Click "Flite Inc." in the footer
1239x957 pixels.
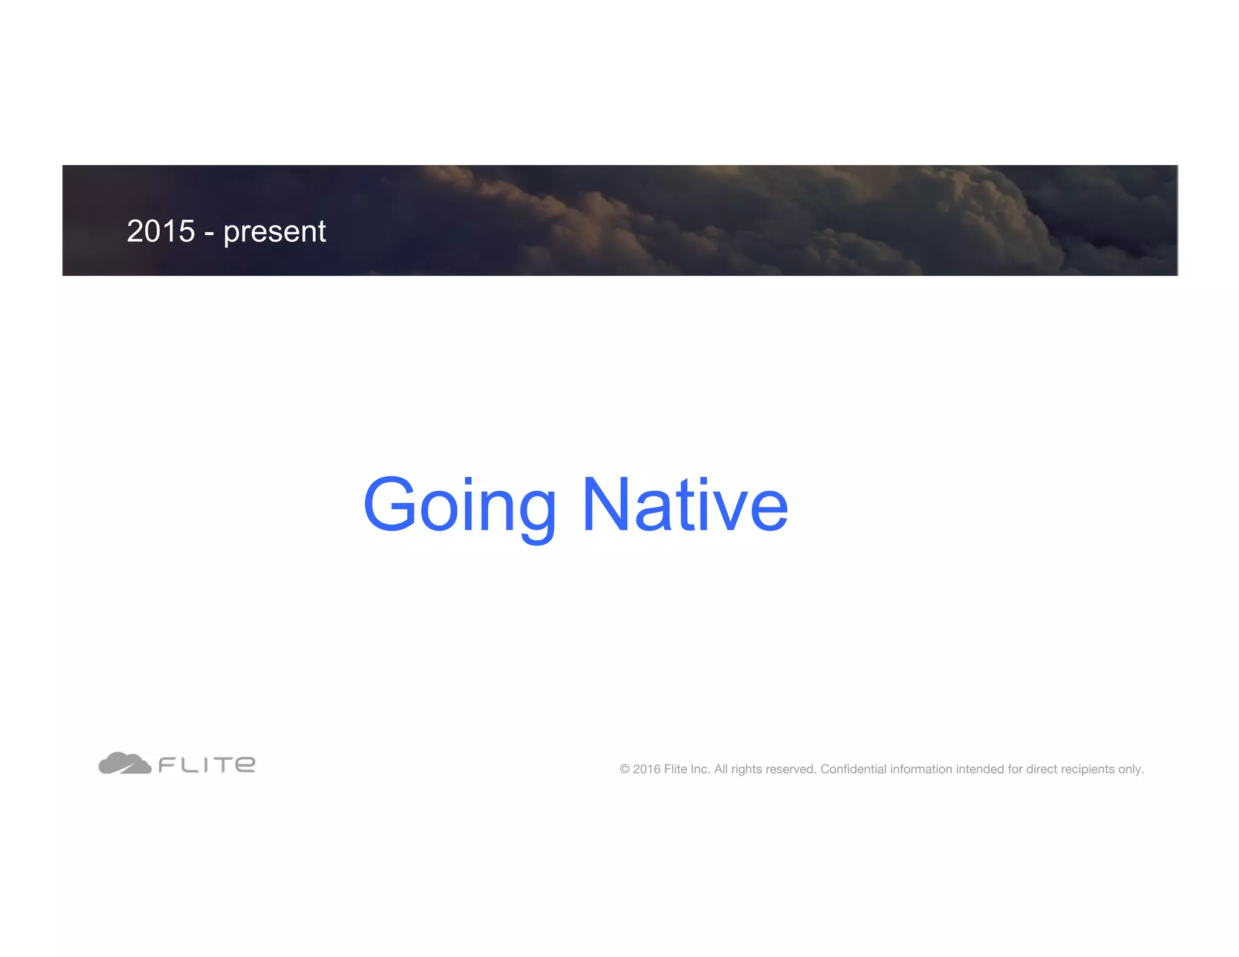687,769
